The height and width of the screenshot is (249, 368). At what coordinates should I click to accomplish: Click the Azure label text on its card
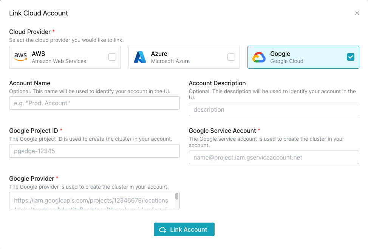tap(159, 54)
